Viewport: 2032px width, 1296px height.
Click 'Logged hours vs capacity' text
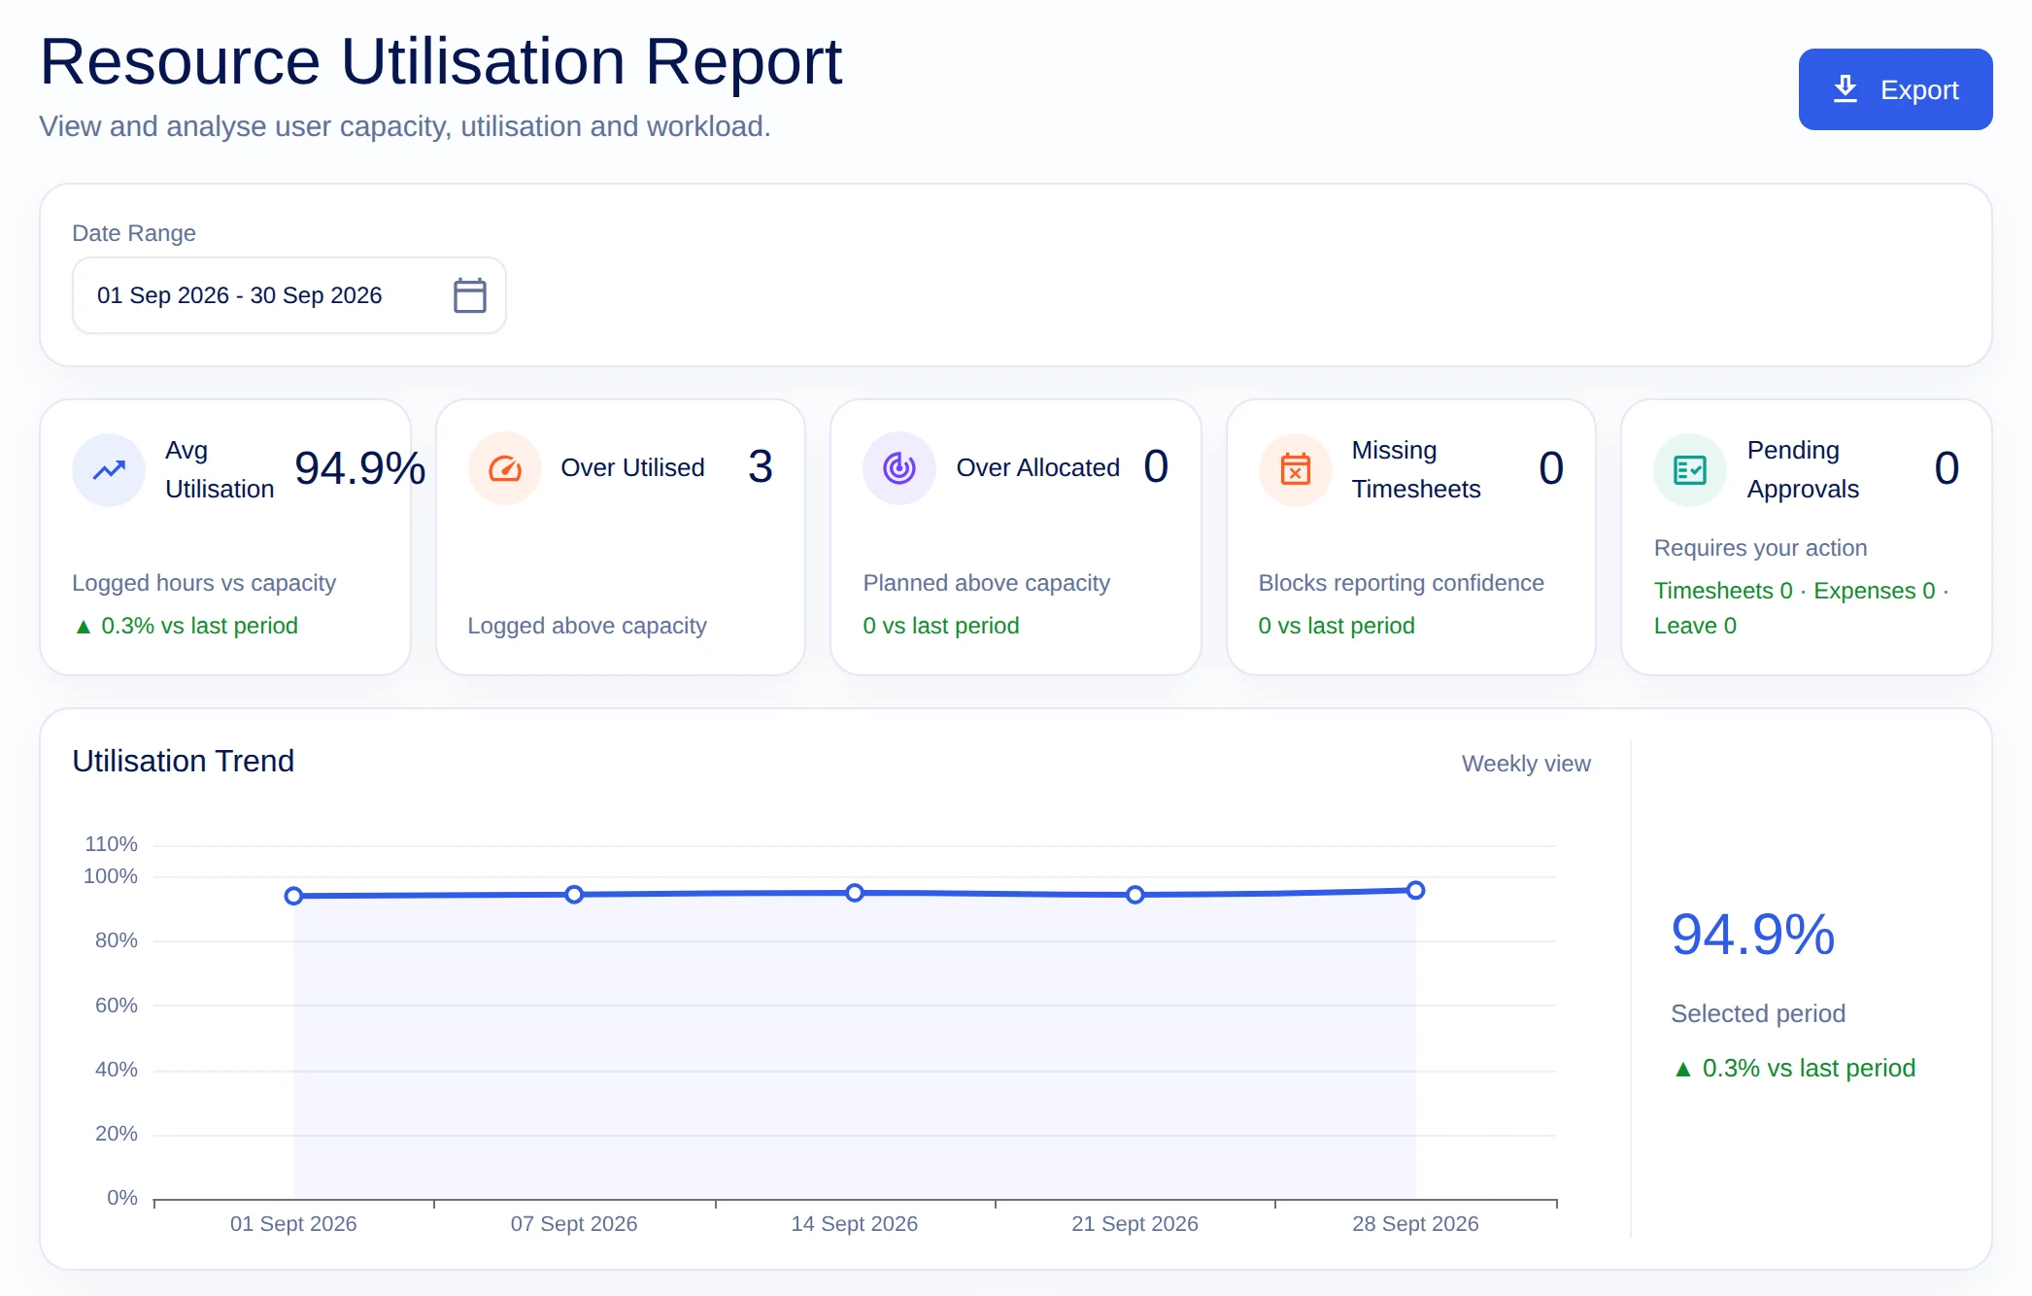(x=204, y=583)
